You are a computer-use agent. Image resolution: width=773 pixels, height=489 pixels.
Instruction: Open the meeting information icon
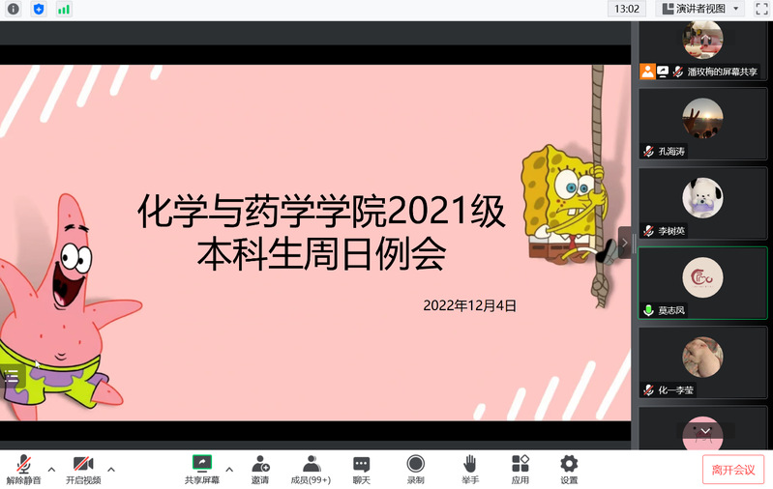click(14, 9)
